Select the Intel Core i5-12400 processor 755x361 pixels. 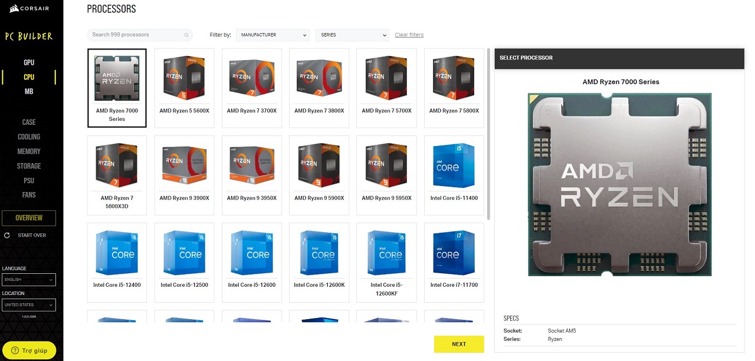[117, 262]
